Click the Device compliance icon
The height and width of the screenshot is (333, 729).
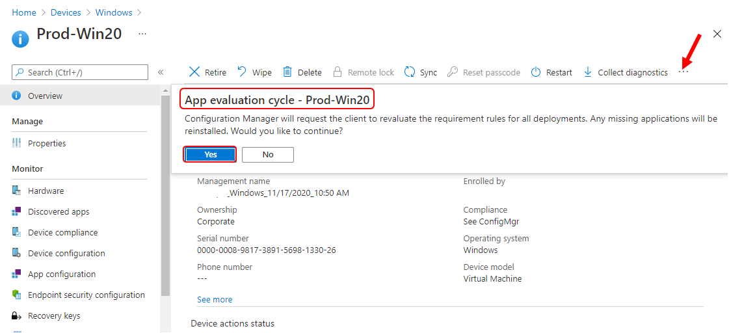click(x=17, y=232)
